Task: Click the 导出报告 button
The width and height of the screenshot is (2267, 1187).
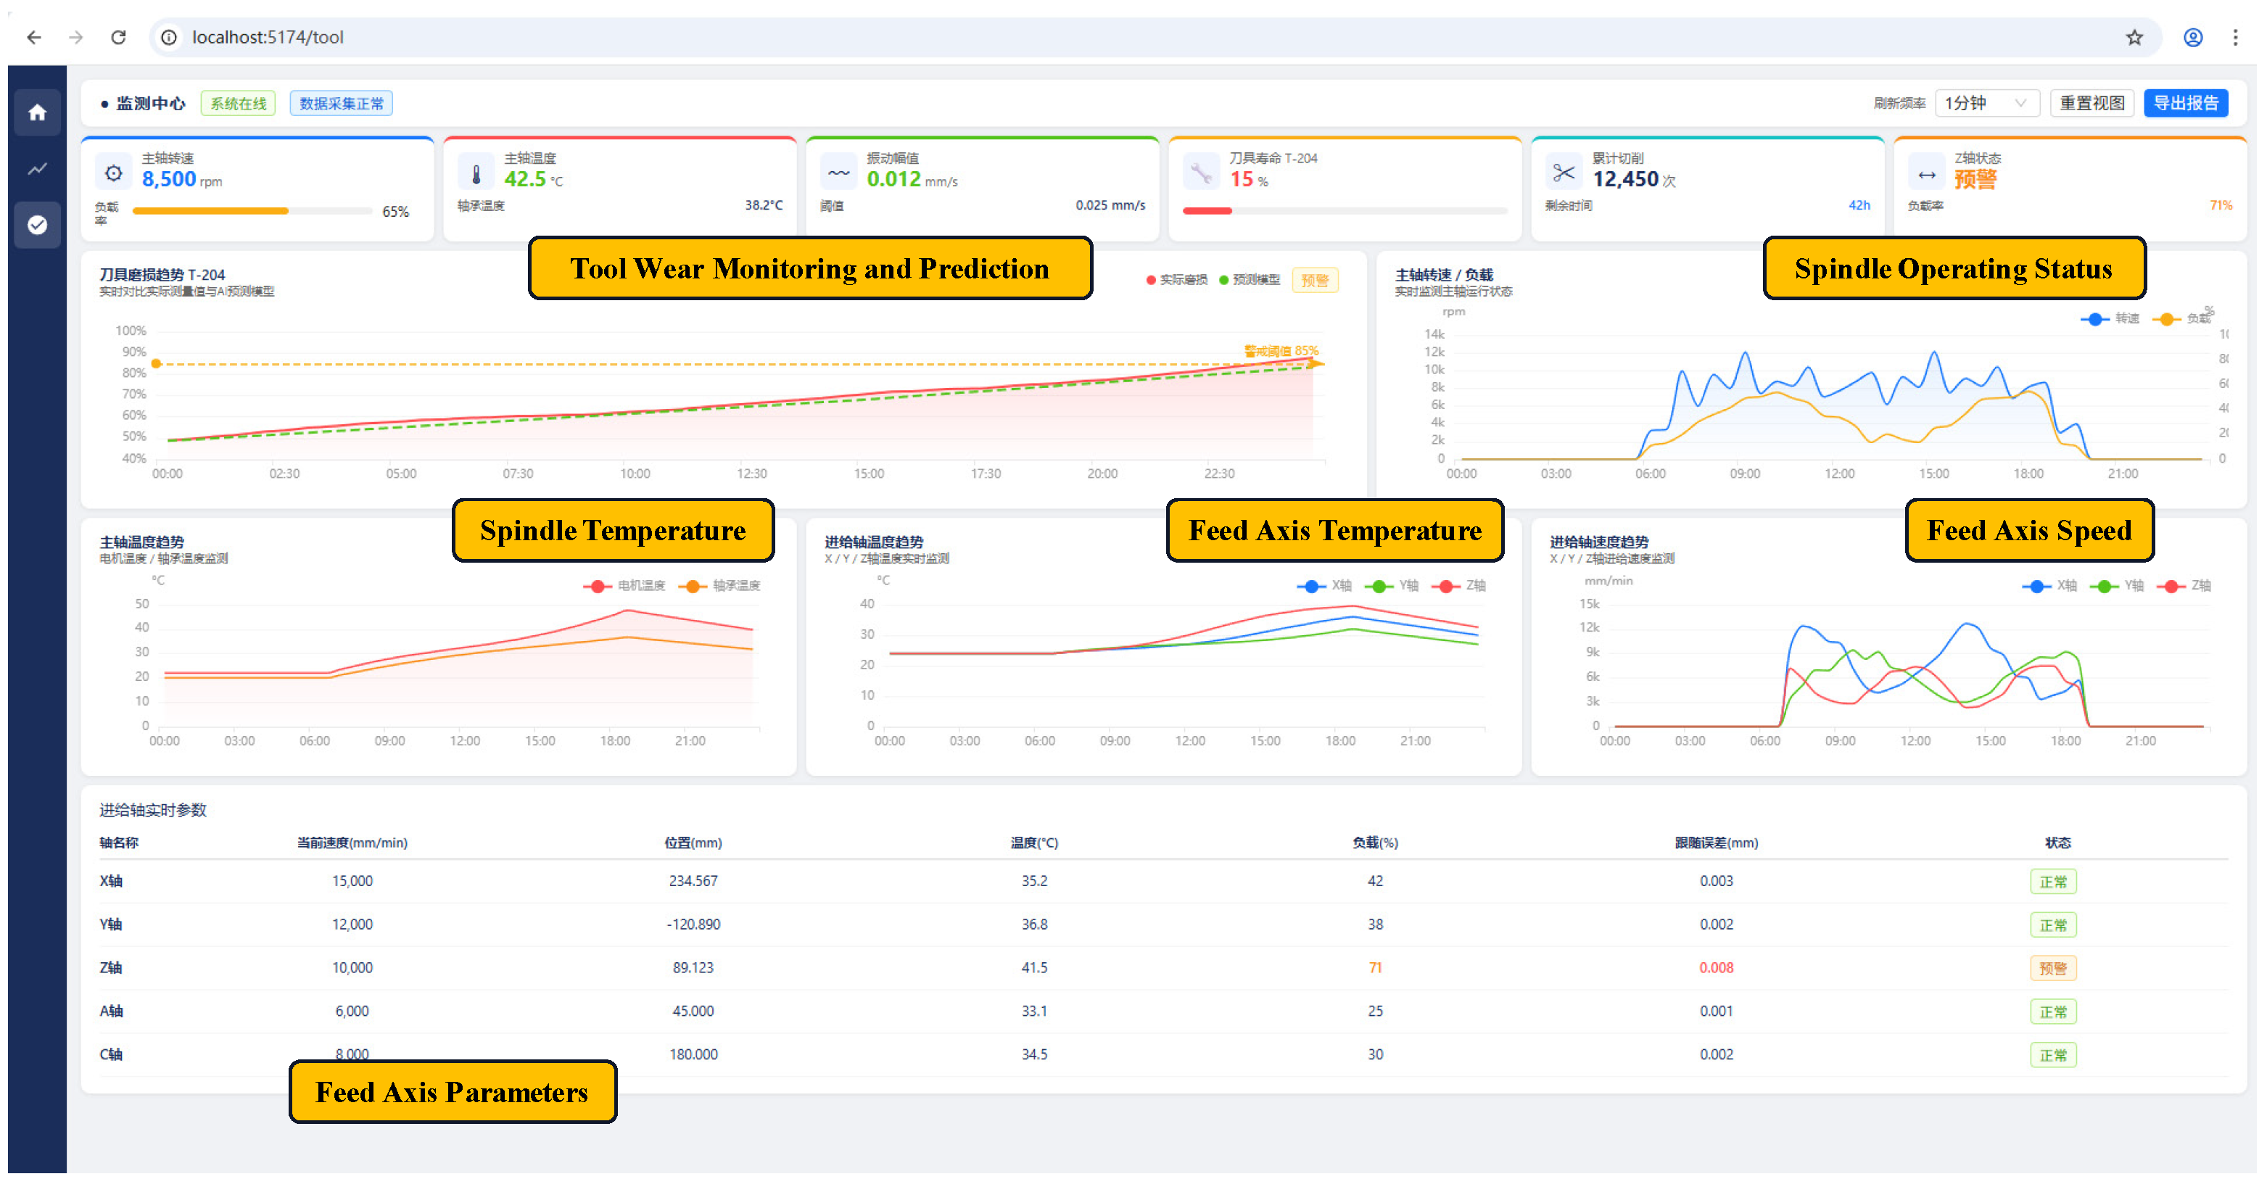Action: tap(2186, 103)
